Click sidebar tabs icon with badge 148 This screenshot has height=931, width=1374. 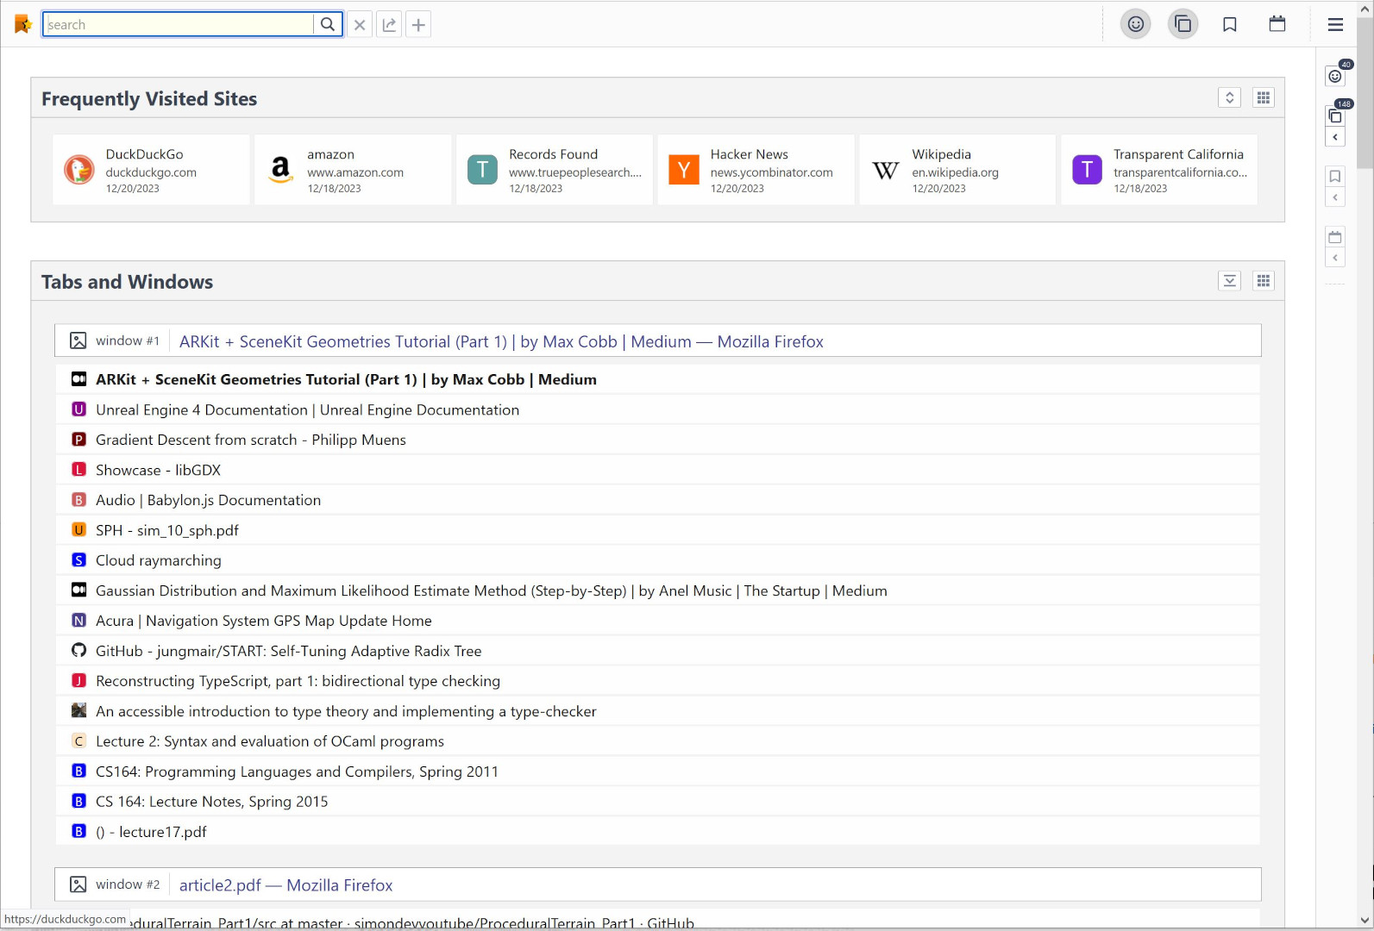(1335, 116)
